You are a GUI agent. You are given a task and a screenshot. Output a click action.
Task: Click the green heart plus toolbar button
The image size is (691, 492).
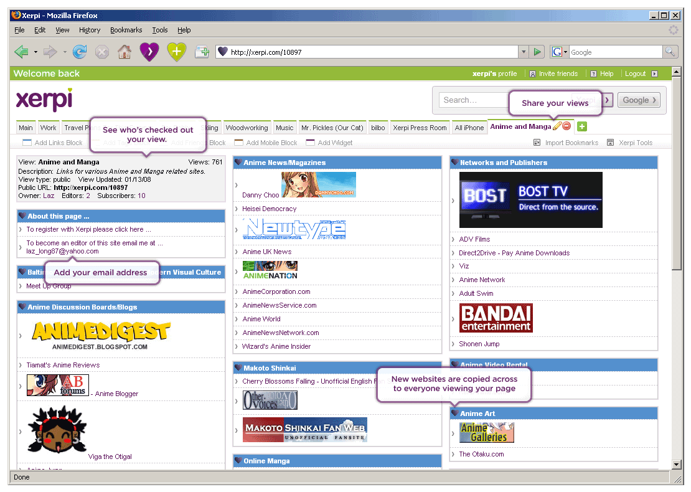point(177,52)
